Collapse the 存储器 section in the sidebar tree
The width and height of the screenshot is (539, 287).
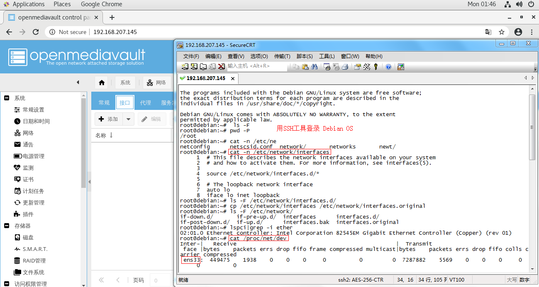point(6,226)
